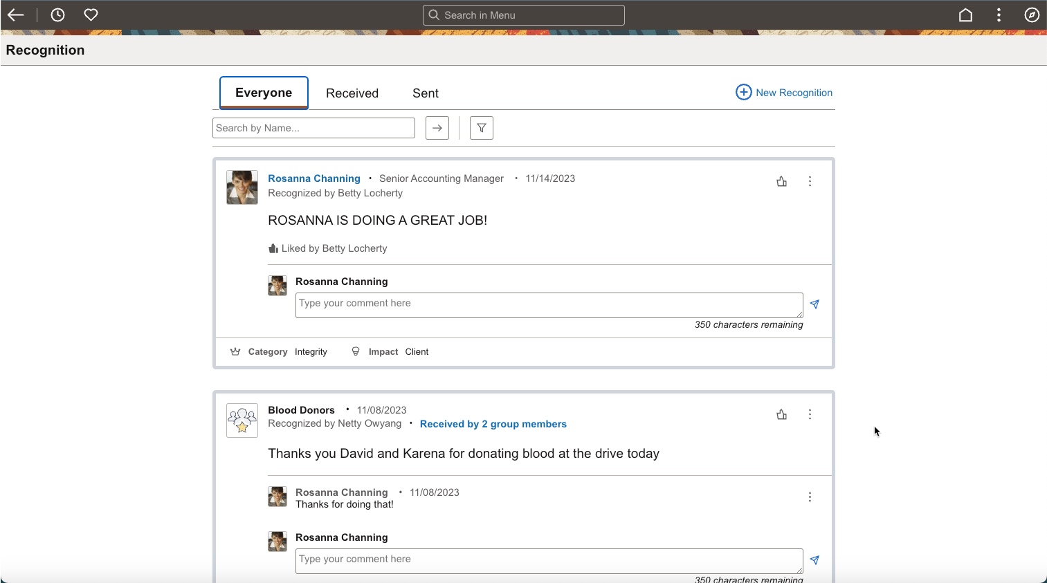
Task: Click the 'Blood Donors' group title
Action: click(x=302, y=410)
